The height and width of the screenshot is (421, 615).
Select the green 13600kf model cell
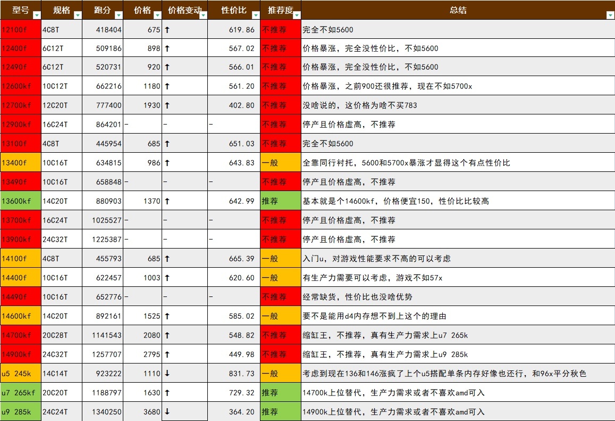coord(21,201)
